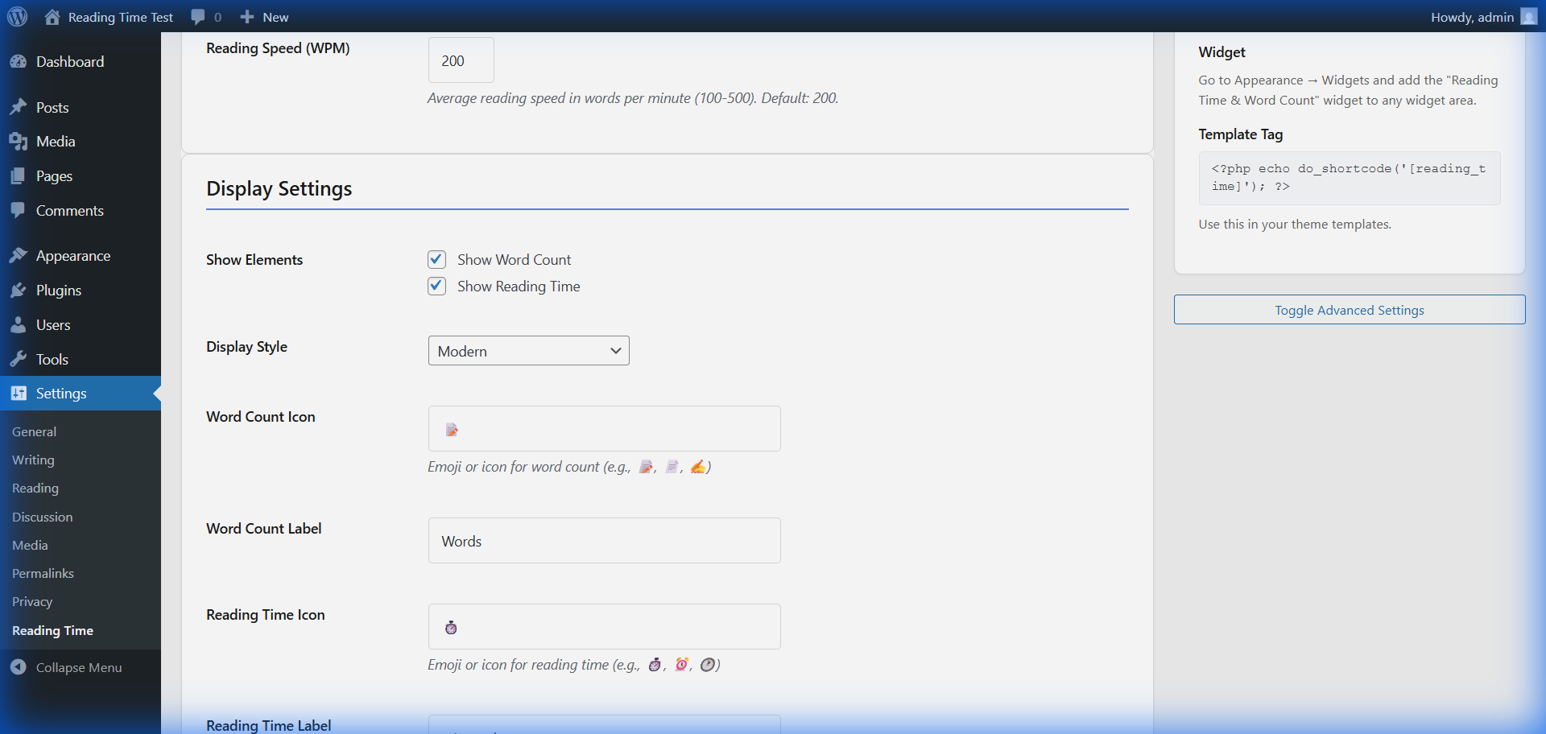Focus the Reading Speed WPM field
The image size is (1546, 734).
[x=461, y=60]
